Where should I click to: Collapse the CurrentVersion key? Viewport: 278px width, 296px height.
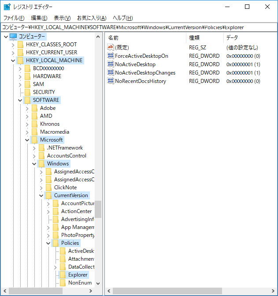click(41, 195)
